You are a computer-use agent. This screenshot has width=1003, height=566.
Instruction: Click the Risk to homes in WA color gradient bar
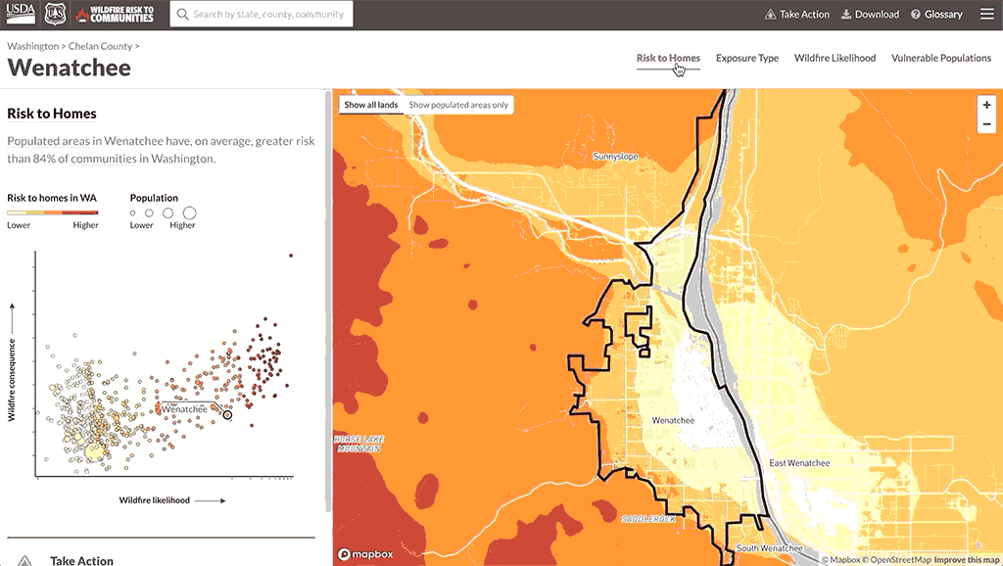click(52, 211)
